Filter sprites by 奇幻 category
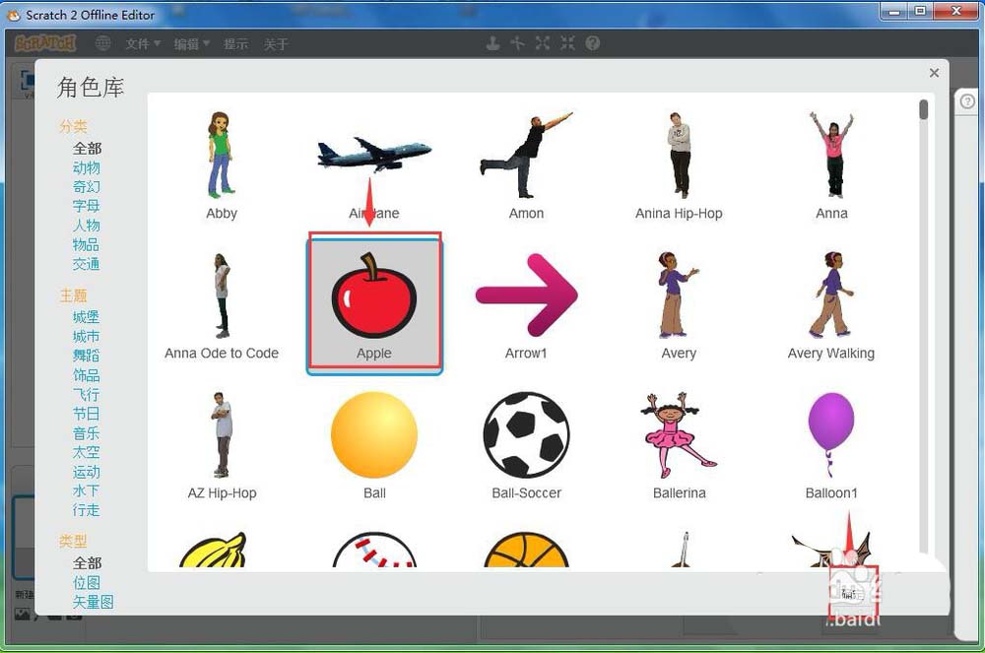The height and width of the screenshot is (653, 985). [87, 186]
